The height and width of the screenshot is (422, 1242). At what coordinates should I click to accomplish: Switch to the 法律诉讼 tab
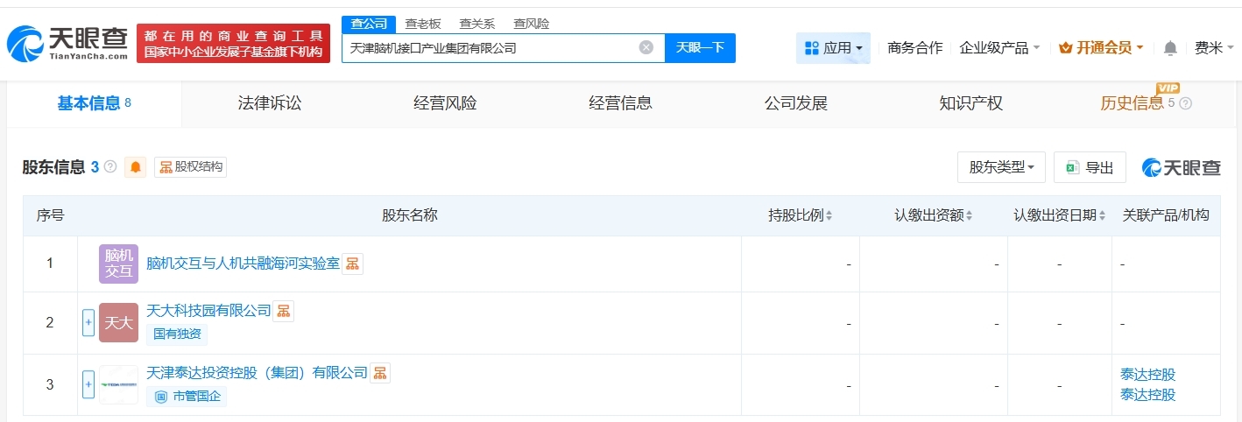pos(270,103)
